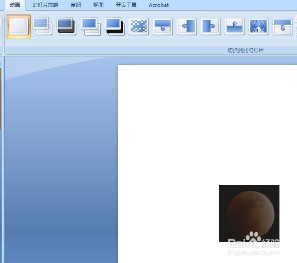Apply the Wipe Left transition
This screenshot has height=263, width=297.
tap(187, 27)
